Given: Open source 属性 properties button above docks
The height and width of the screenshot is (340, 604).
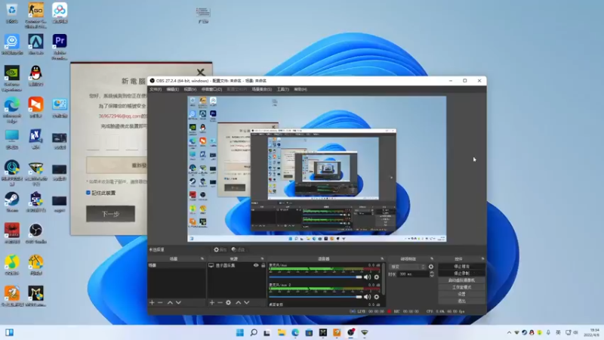Looking at the screenshot, I should pos(220,250).
